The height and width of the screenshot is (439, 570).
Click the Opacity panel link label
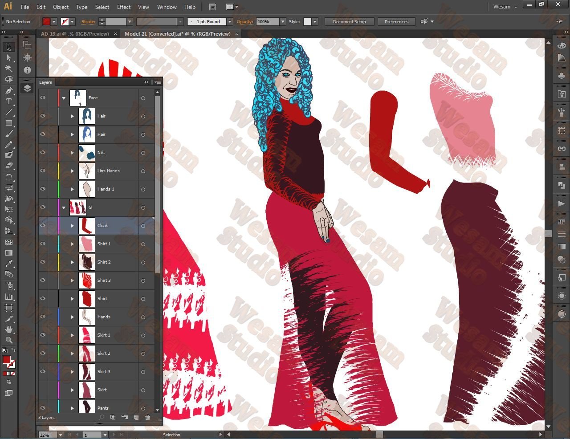[x=245, y=21]
